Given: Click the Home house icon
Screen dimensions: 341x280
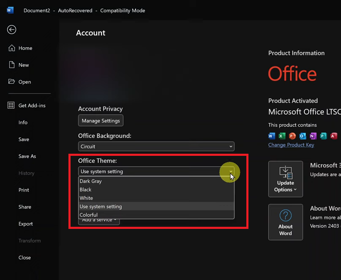Looking at the screenshot, I should coord(12,48).
